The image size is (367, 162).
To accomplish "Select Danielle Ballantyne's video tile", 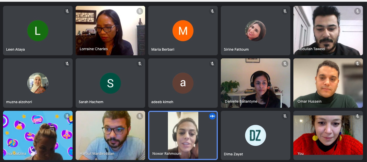I will point(256,83).
